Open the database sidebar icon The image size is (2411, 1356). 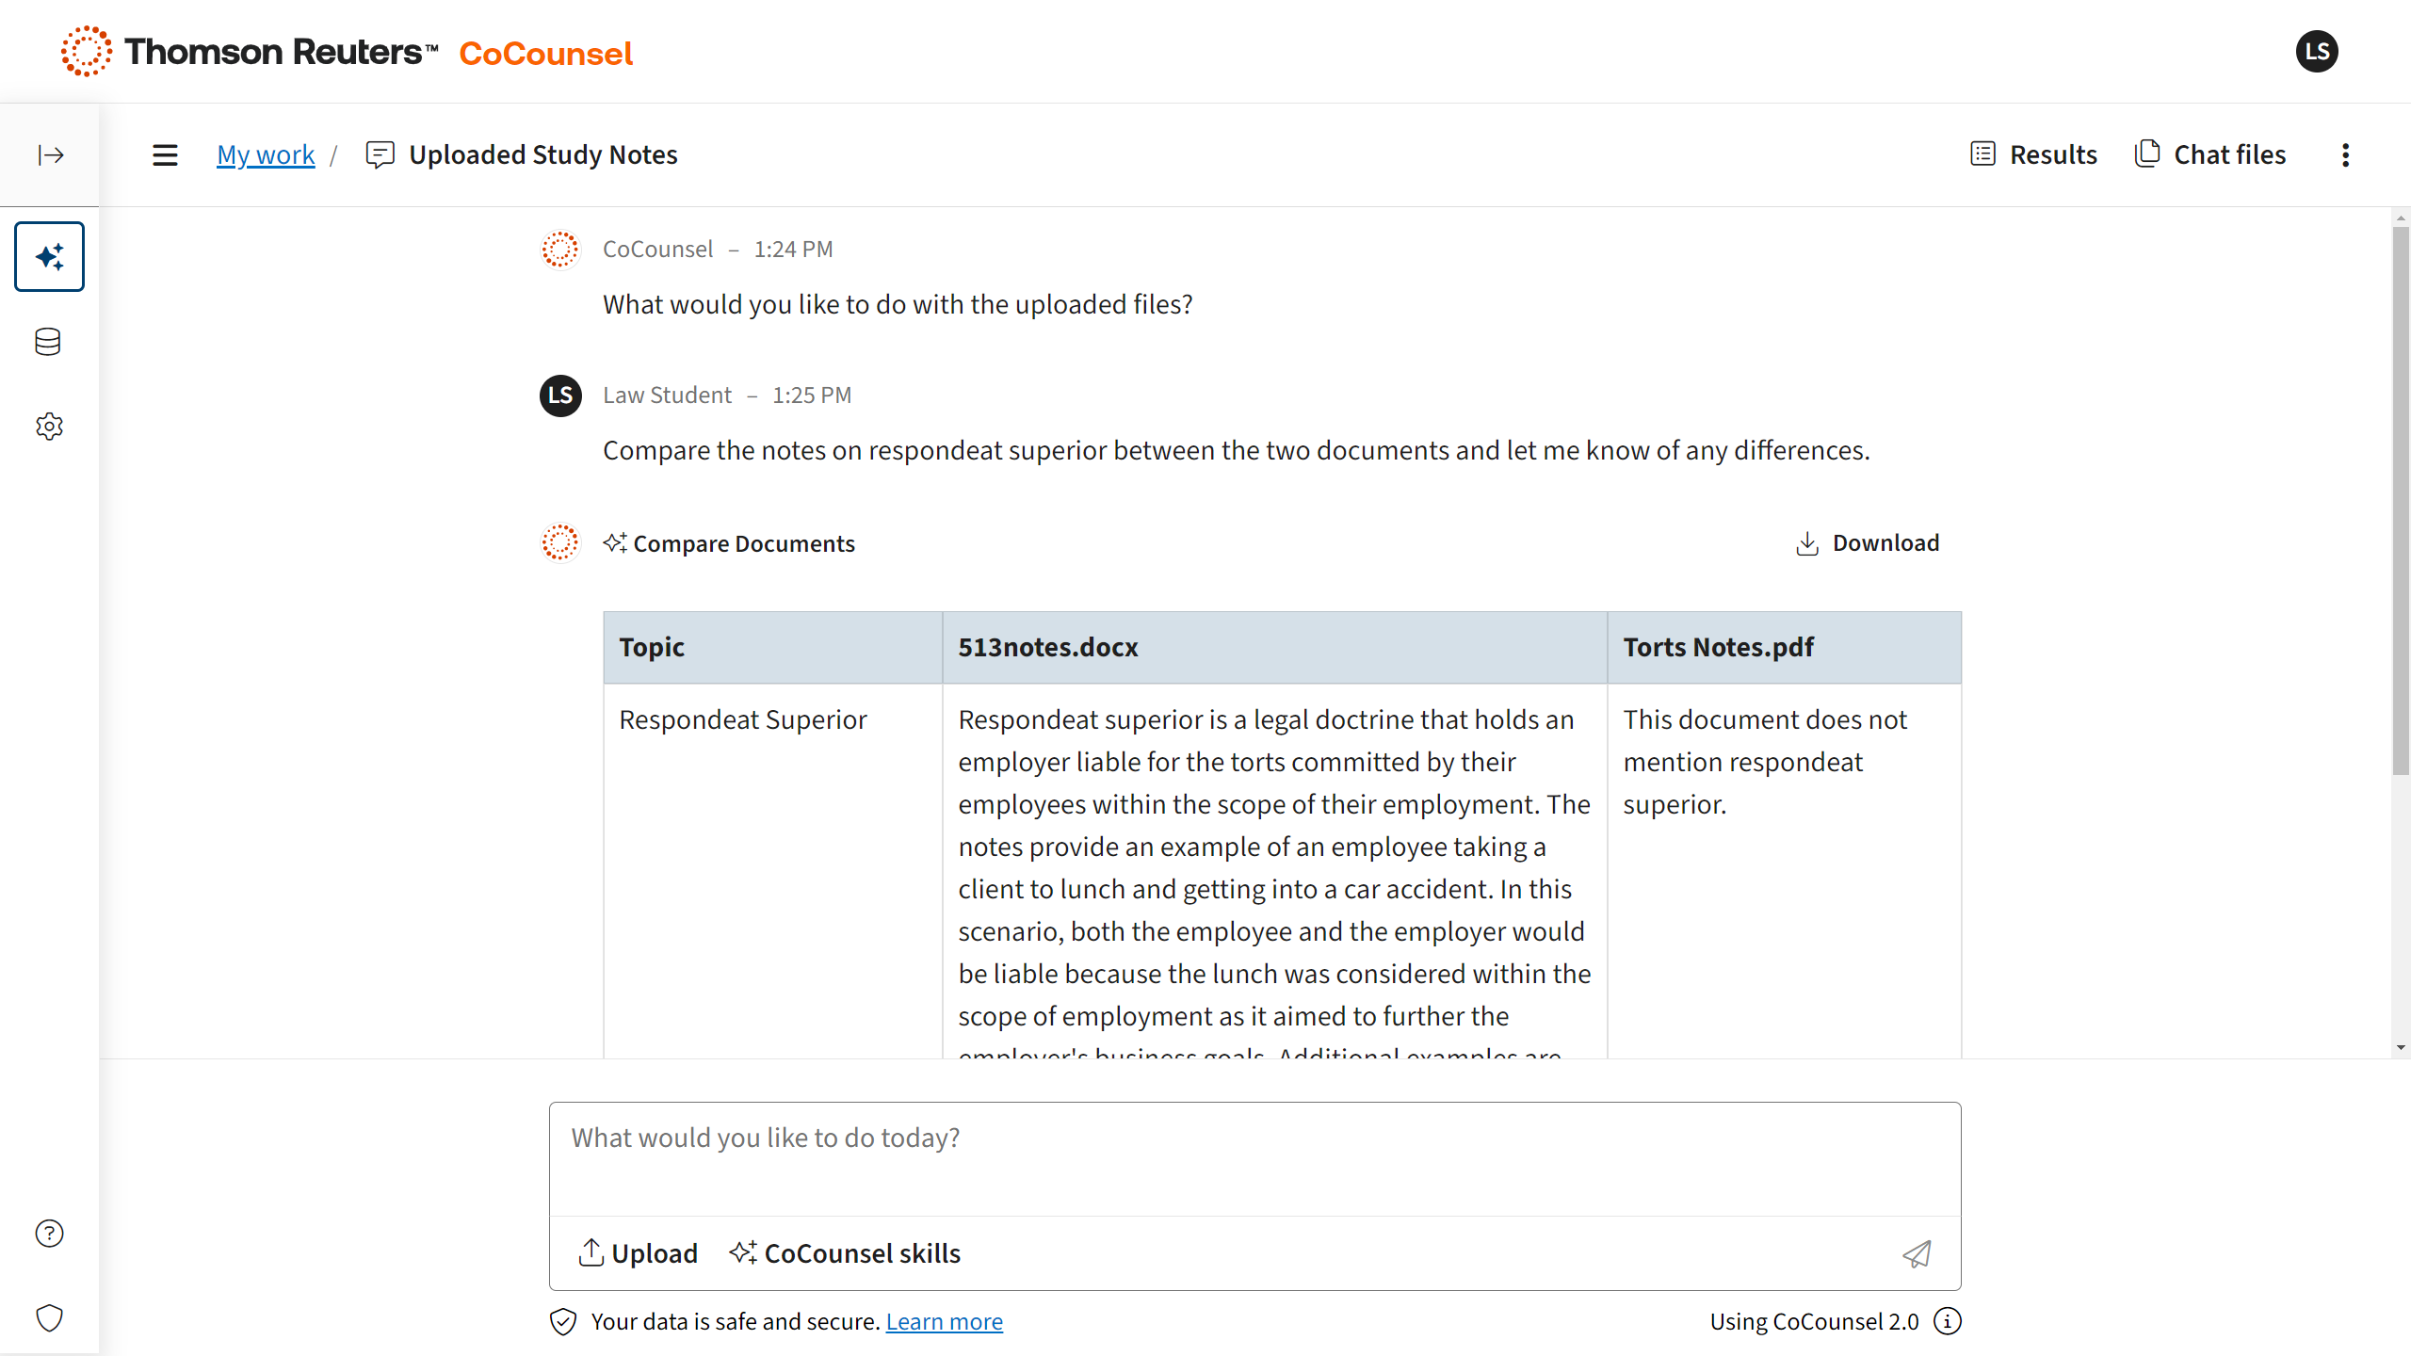tap(48, 342)
